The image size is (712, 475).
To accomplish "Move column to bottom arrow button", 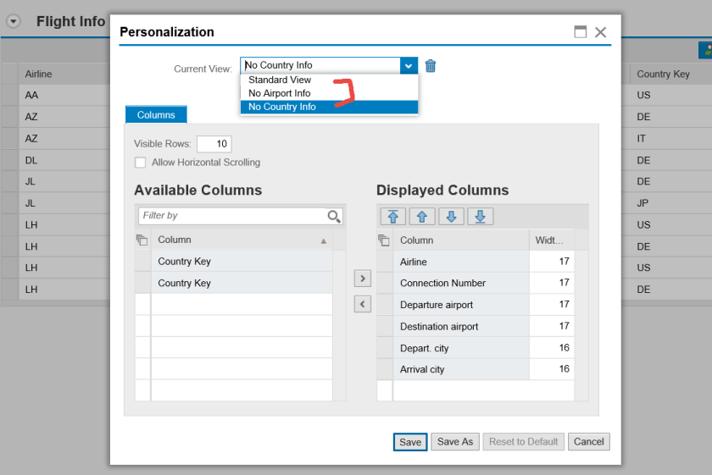I will coord(480,217).
